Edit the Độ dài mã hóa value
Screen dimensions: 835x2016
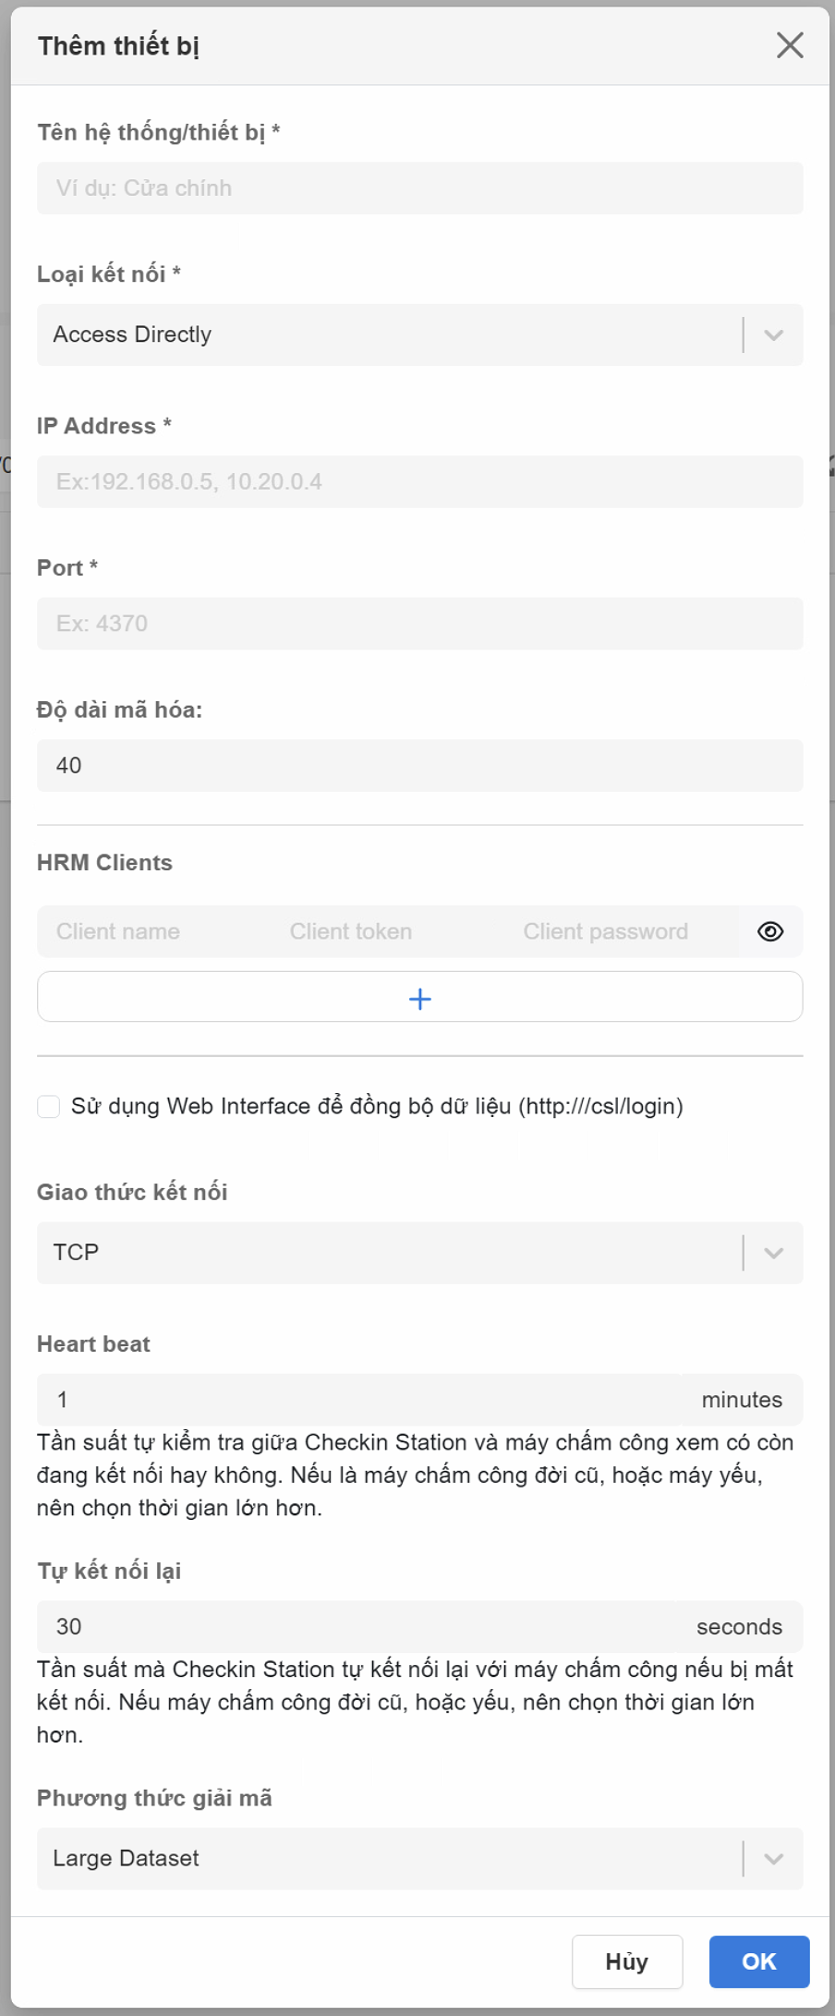click(x=419, y=765)
